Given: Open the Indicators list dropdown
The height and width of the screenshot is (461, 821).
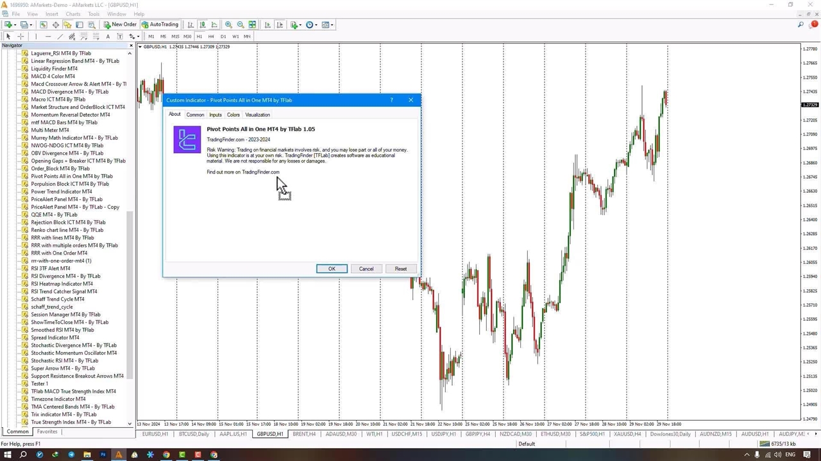Looking at the screenshot, I should tap(296, 24).
